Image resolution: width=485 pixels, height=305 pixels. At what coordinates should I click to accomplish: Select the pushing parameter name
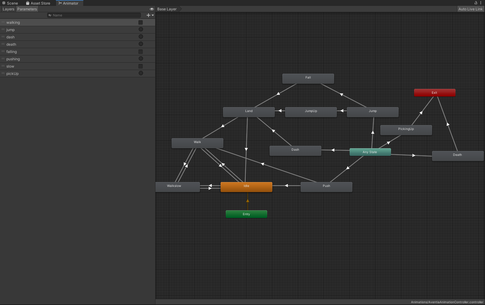13,59
